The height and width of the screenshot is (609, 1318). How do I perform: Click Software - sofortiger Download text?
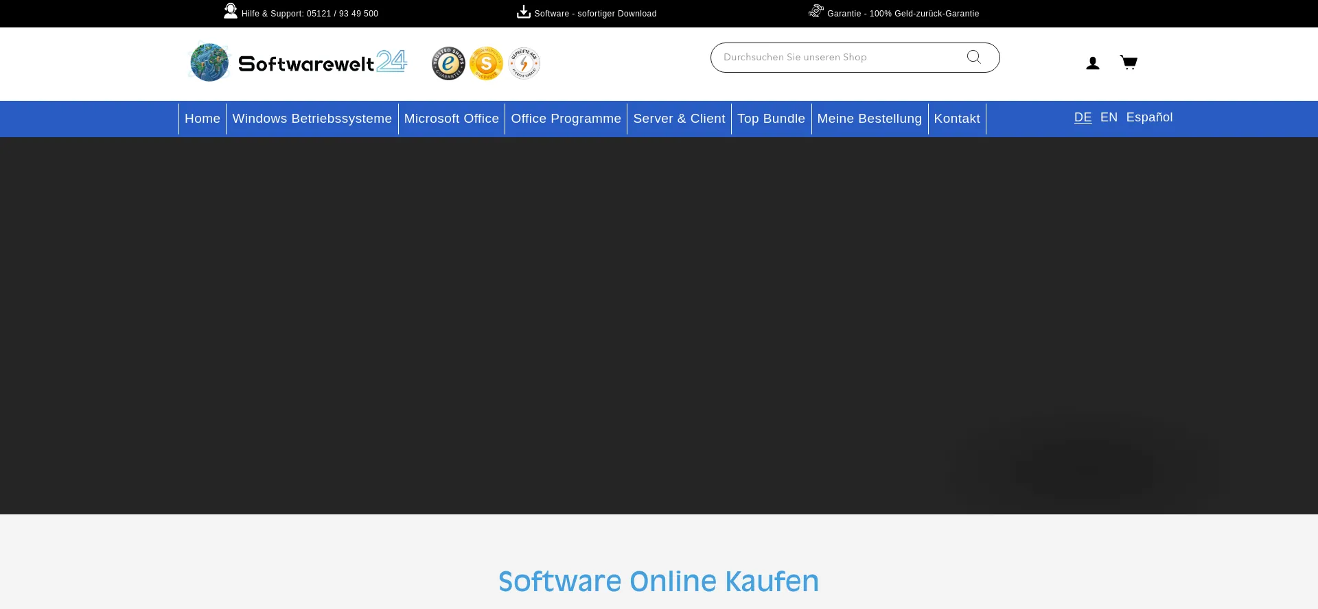coord(595,14)
